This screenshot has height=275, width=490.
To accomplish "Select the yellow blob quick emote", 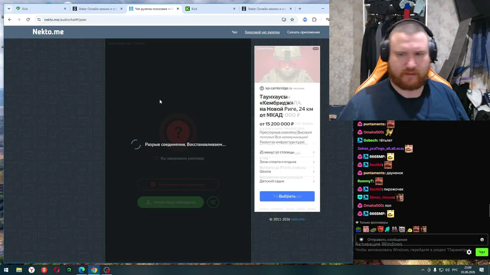I will coord(409,230).
